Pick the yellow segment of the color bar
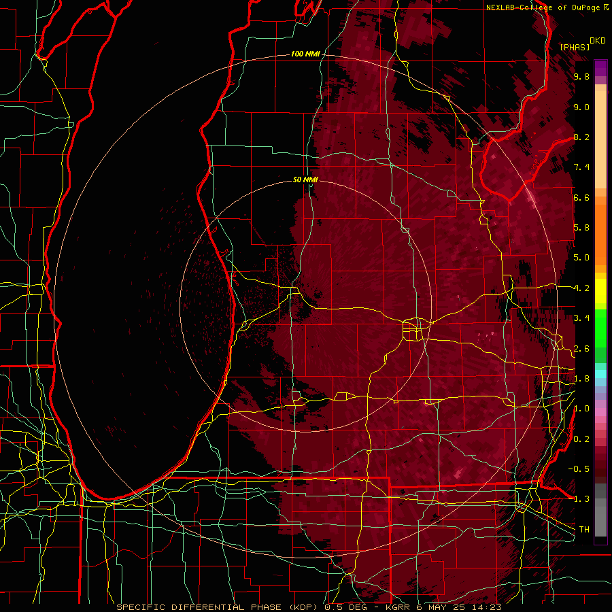Screen dimensions: 612x612 click(600, 291)
